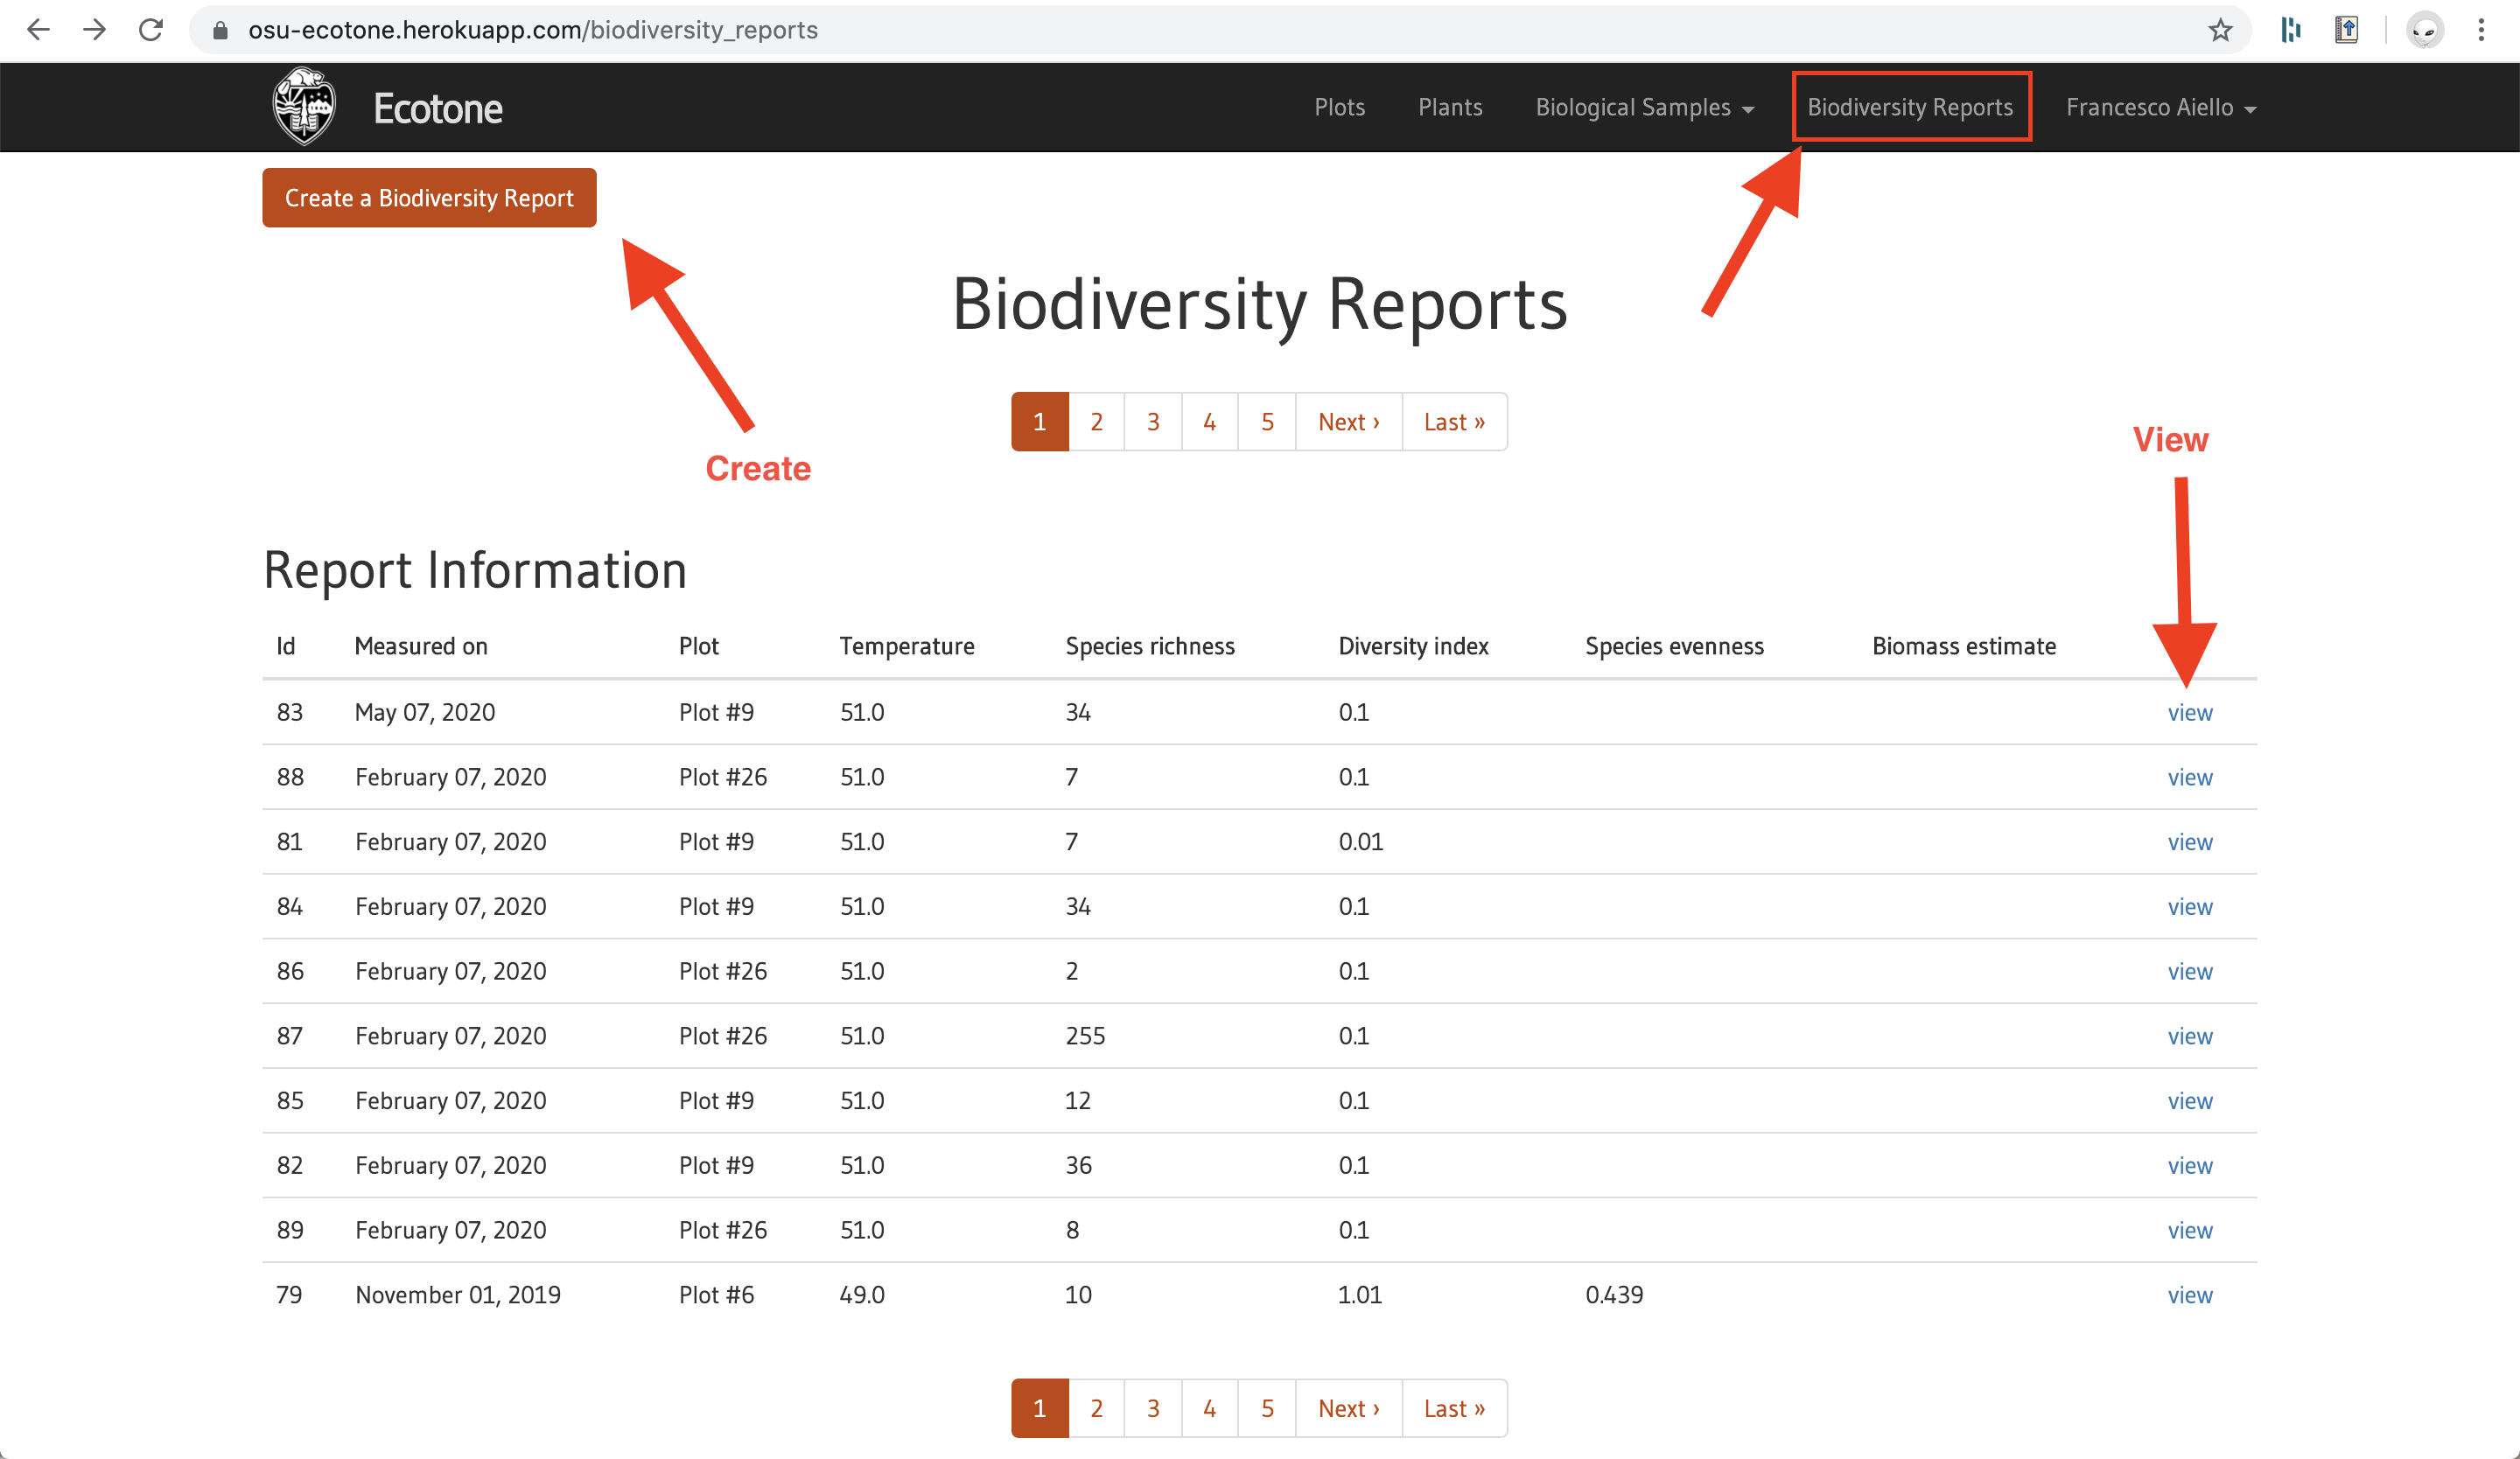Screen dimensions: 2520x1459
Task: Click the Plot column header
Action: coord(699,646)
